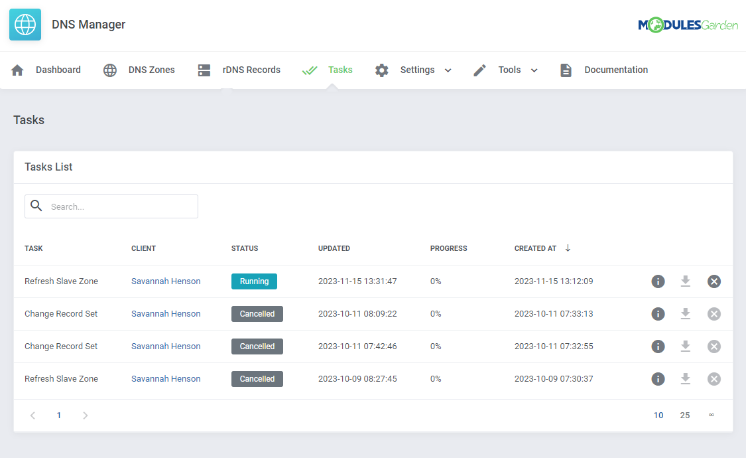Click the Tasks double-check icon
The height and width of the screenshot is (458, 746).
click(310, 70)
